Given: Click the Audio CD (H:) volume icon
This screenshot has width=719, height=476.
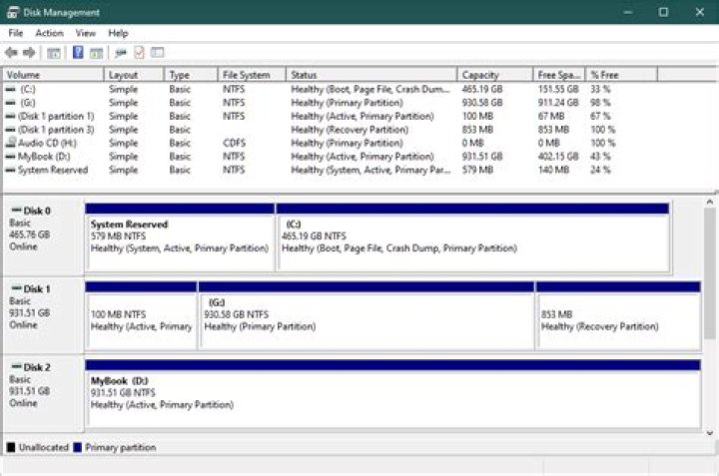Looking at the screenshot, I should [11, 143].
